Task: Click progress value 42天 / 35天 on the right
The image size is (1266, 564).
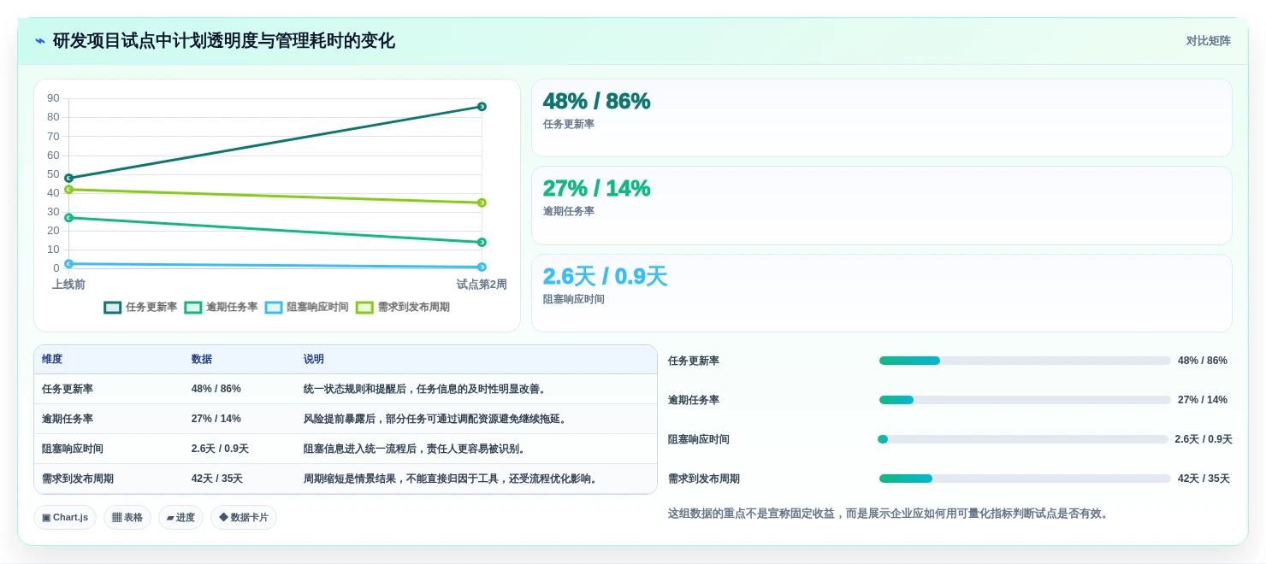Action: point(1204,479)
